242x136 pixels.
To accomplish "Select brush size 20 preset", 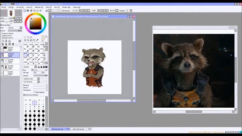I will [43, 112].
